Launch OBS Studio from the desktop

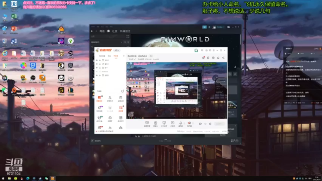point(33,79)
